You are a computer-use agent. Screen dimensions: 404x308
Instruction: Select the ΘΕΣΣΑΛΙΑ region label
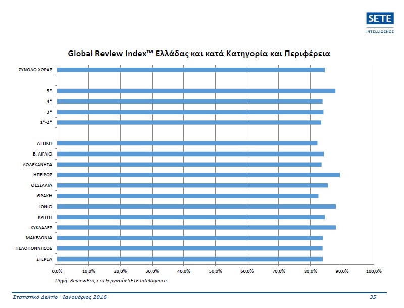click(x=41, y=185)
